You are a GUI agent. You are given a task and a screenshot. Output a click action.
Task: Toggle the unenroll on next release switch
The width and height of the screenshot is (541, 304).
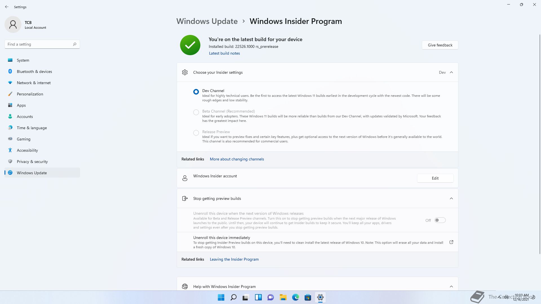pyautogui.click(x=440, y=220)
